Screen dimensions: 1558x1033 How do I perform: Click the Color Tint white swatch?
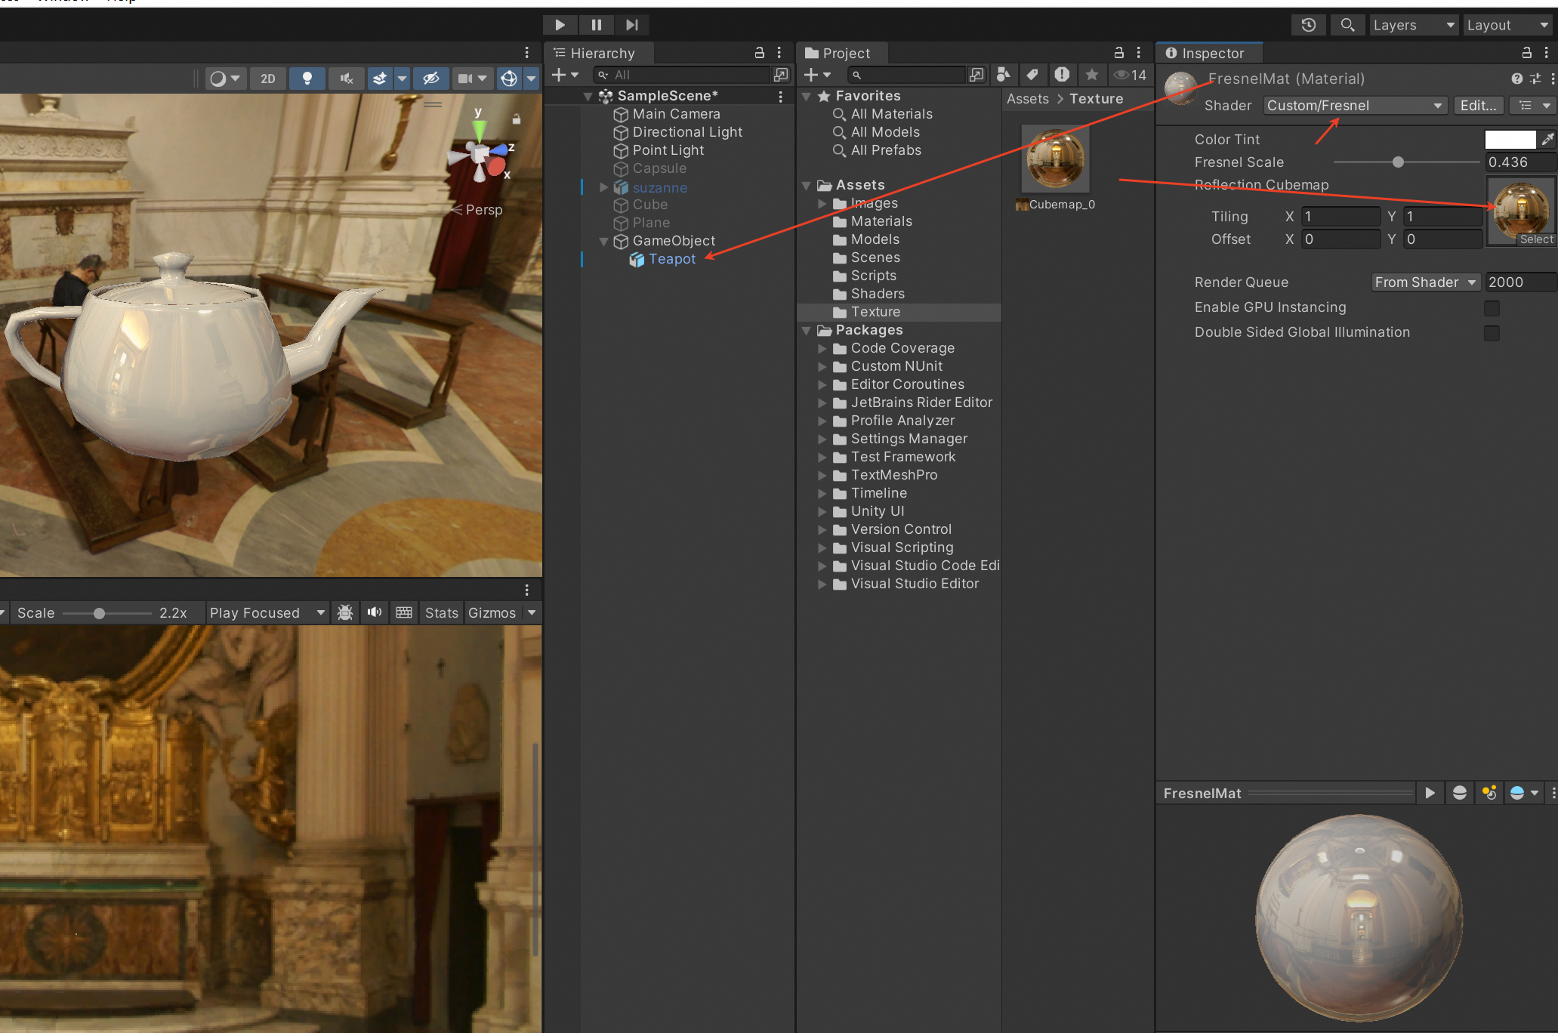coord(1510,140)
